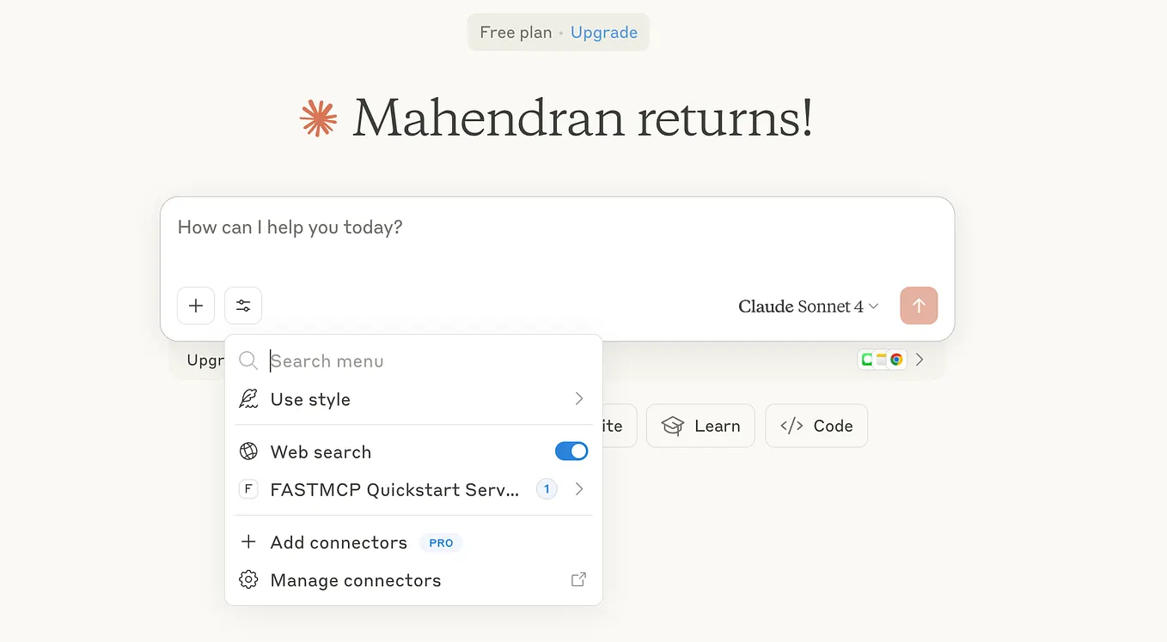Select the quill icon beside Use style
Screen dimensions: 1167x642
pyautogui.click(x=248, y=398)
